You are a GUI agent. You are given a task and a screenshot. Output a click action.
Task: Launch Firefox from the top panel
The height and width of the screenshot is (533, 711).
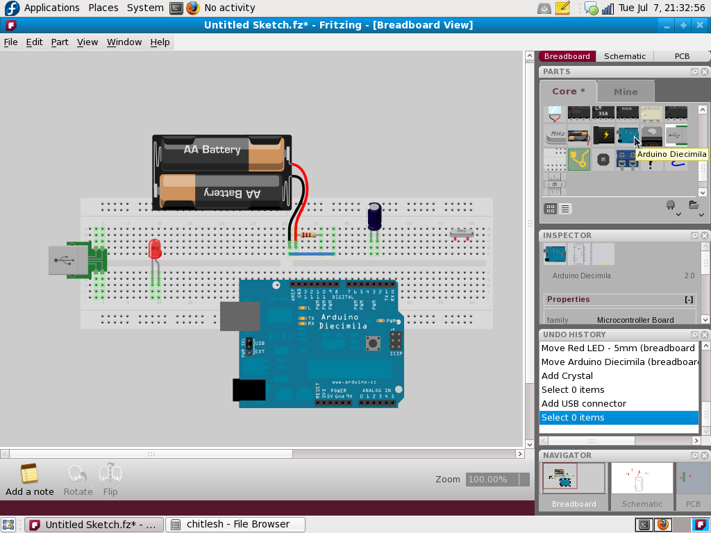[x=193, y=8]
